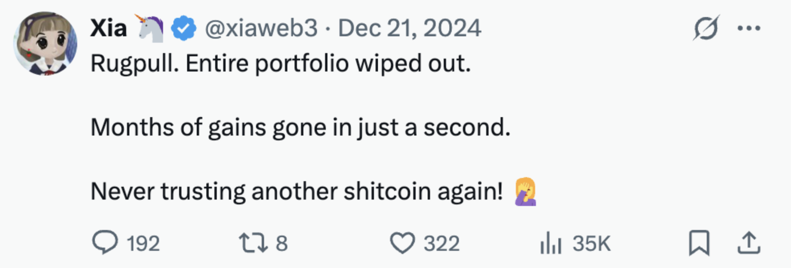Open view analytics bar chart icon
The image size is (791, 268).
tap(551, 243)
